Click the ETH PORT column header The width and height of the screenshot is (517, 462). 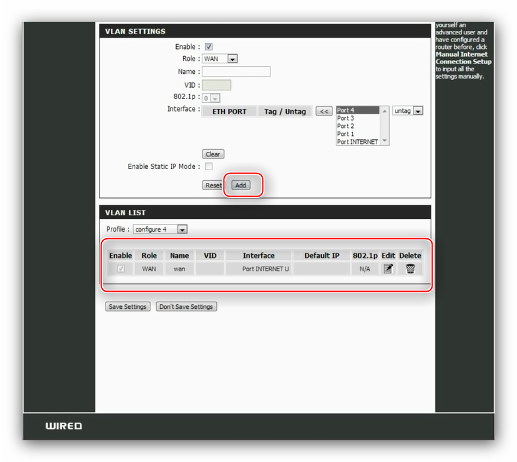pyautogui.click(x=229, y=112)
